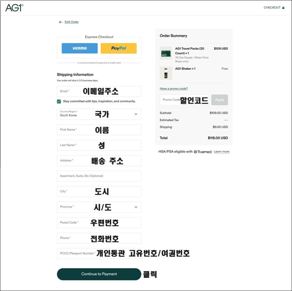The image size is (292, 291).
Task: Click the $109 USD Travel Packs price
Action: tap(221, 49)
